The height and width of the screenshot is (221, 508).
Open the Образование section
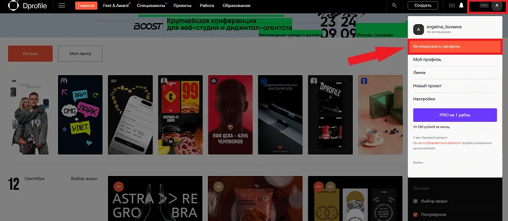coord(236,5)
